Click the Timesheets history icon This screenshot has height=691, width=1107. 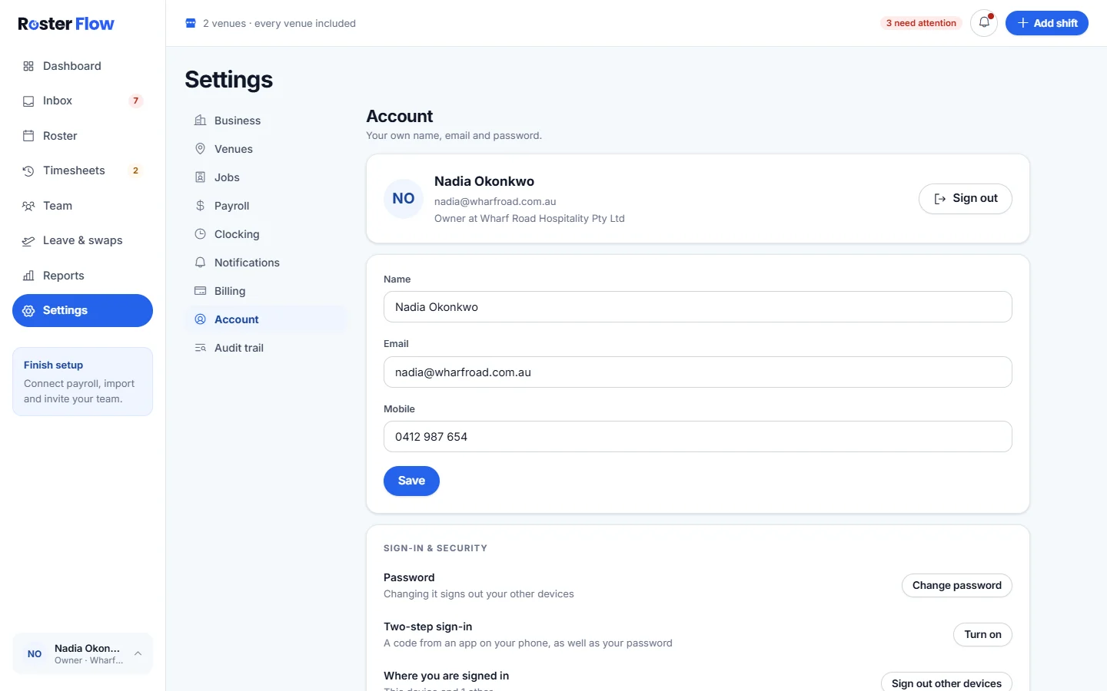28,170
